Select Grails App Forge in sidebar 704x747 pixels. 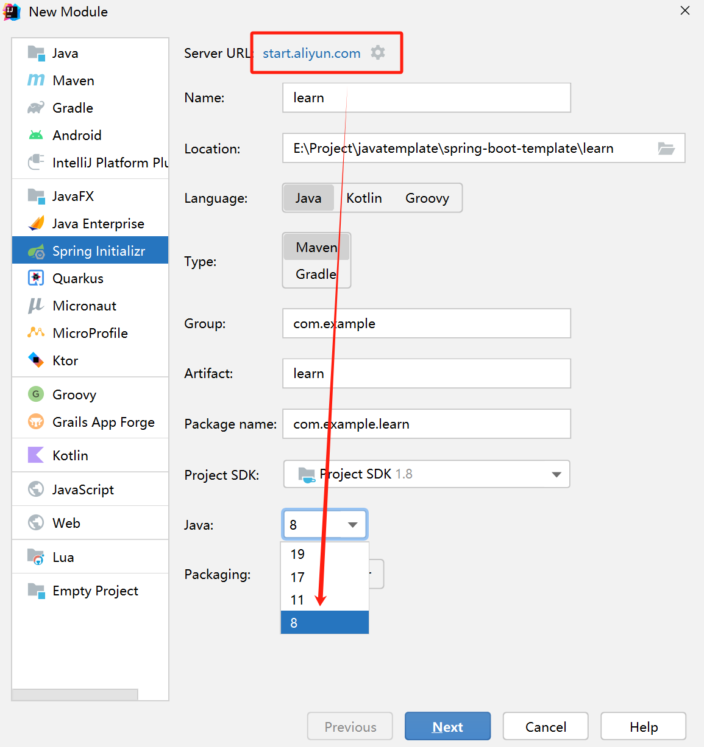[x=90, y=422]
